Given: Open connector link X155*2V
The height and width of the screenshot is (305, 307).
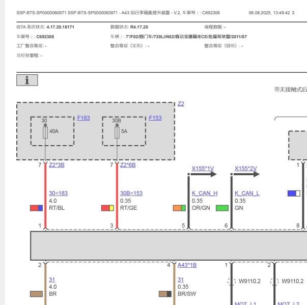Looking at the screenshot, I should tap(245, 169).
